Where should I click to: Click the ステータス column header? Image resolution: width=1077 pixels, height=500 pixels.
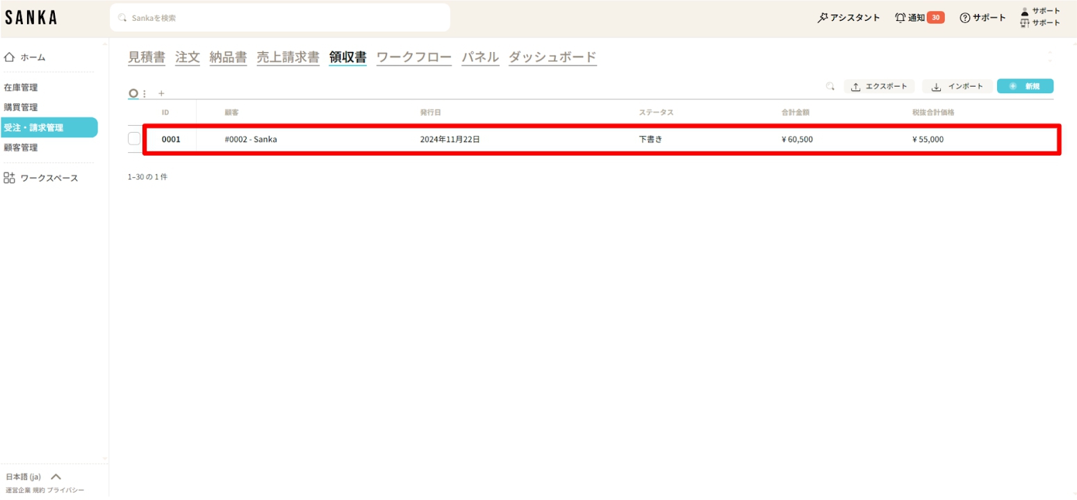(657, 112)
